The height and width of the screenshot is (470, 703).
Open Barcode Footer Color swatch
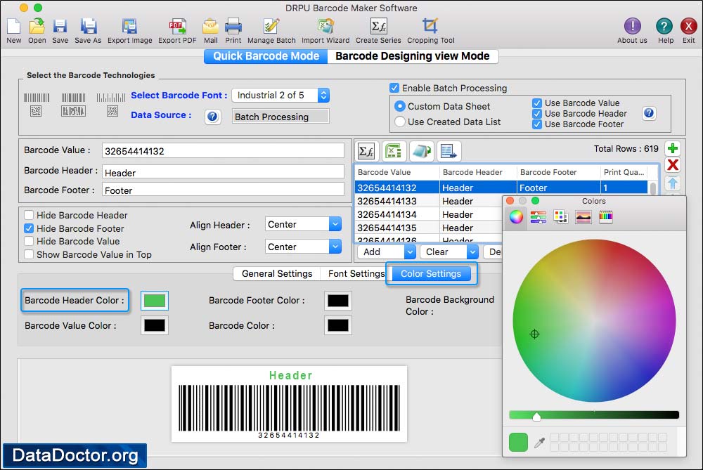(x=338, y=301)
